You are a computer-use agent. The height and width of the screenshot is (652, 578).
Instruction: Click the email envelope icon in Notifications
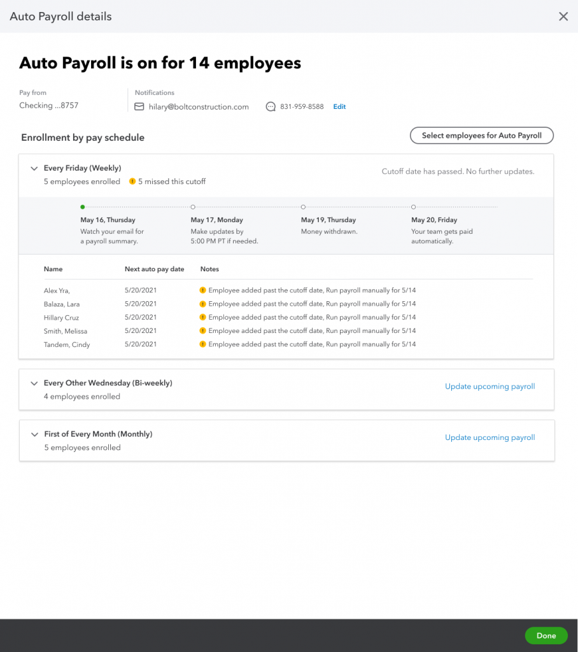[x=139, y=107]
